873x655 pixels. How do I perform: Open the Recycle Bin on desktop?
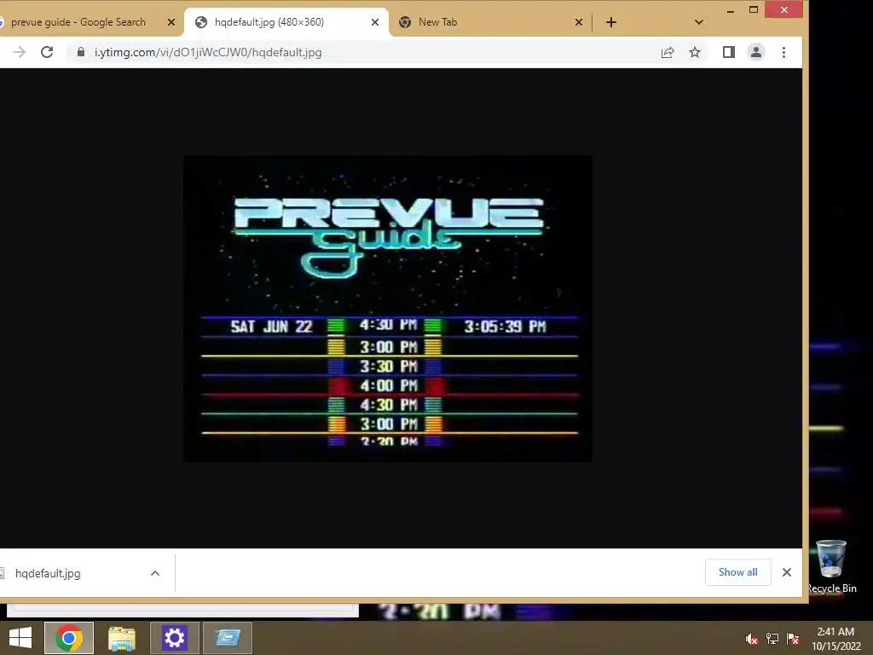point(832,566)
